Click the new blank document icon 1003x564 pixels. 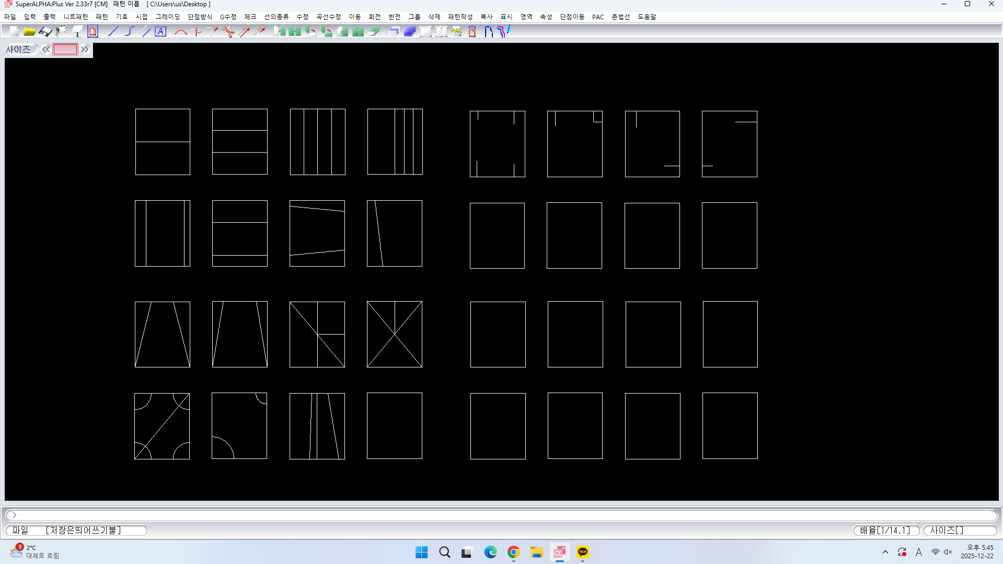coord(14,32)
